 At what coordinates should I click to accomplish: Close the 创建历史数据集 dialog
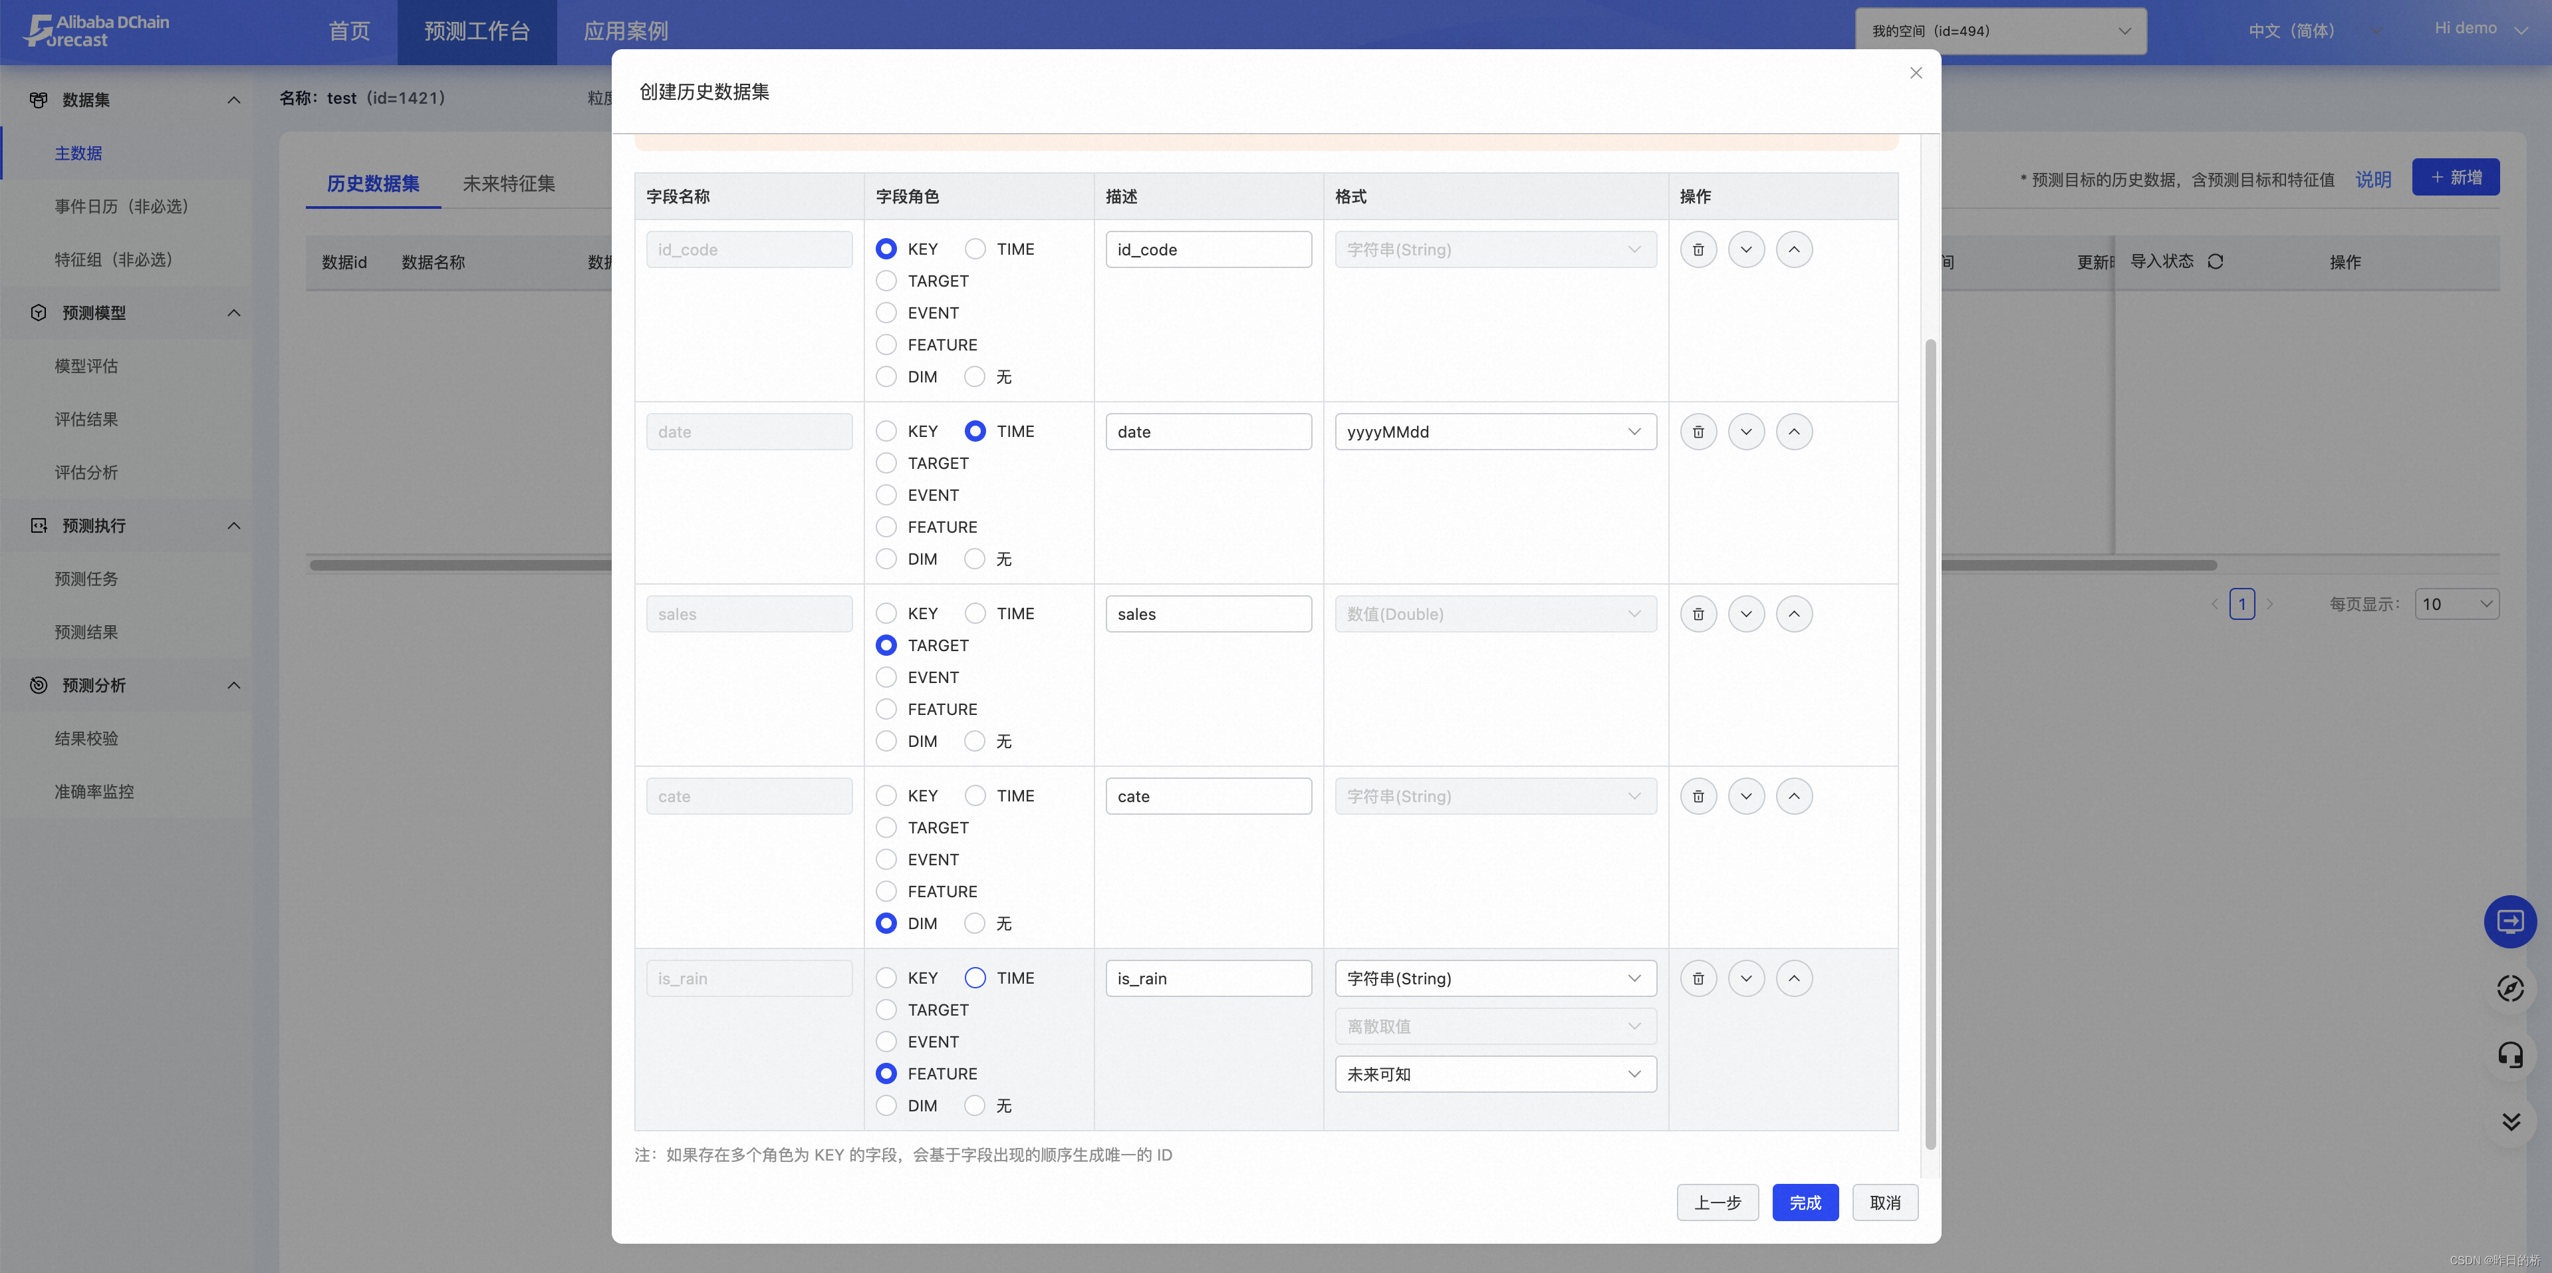pyautogui.click(x=1915, y=73)
